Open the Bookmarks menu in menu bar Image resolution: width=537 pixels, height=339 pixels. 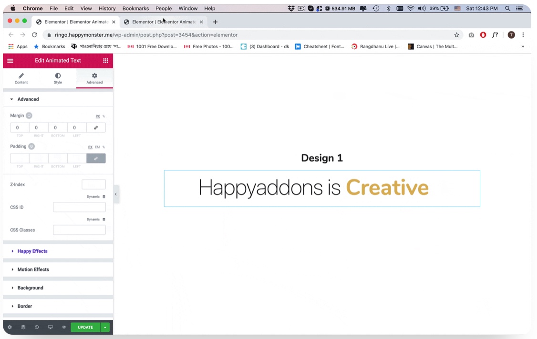coord(135,9)
